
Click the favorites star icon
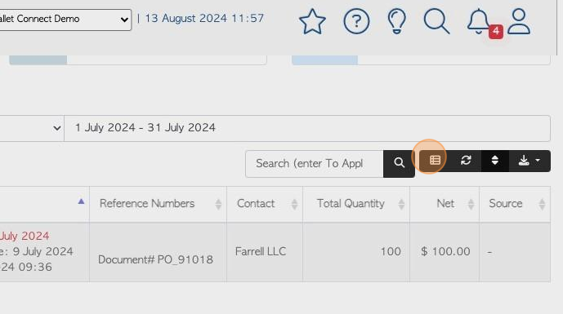click(x=312, y=21)
